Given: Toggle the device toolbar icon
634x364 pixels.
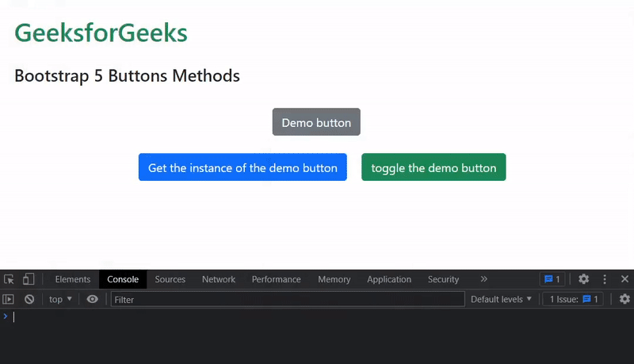Looking at the screenshot, I should click(x=29, y=279).
